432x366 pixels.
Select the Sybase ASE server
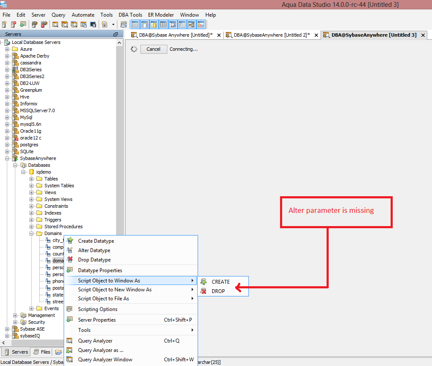click(x=32, y=329)
